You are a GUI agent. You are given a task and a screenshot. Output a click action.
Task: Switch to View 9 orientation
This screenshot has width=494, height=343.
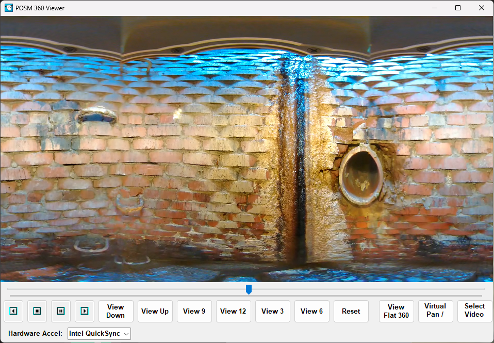(x=194, y=311)
